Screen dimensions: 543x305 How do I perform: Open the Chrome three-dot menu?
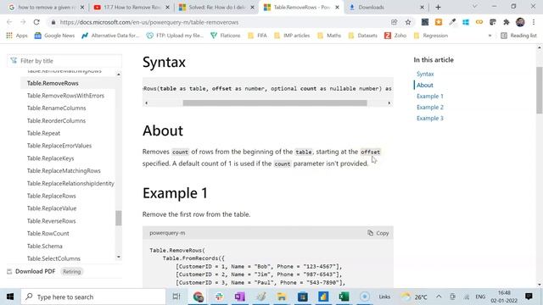(x=534, y=22)
